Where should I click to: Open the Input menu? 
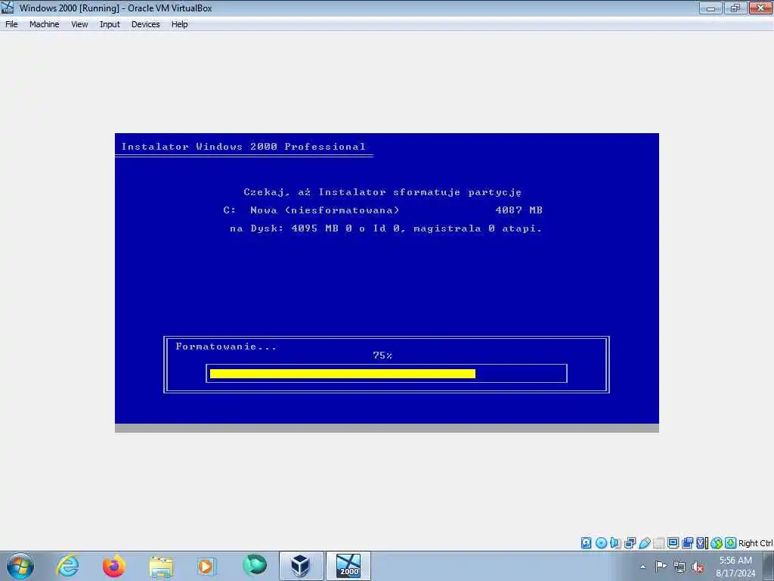(x=110, y=24)
